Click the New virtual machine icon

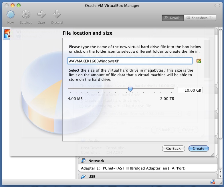point(10,14)
